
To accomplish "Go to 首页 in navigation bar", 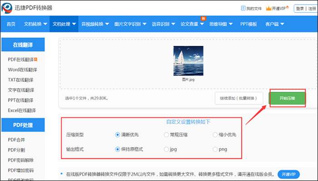I will 11,24.
